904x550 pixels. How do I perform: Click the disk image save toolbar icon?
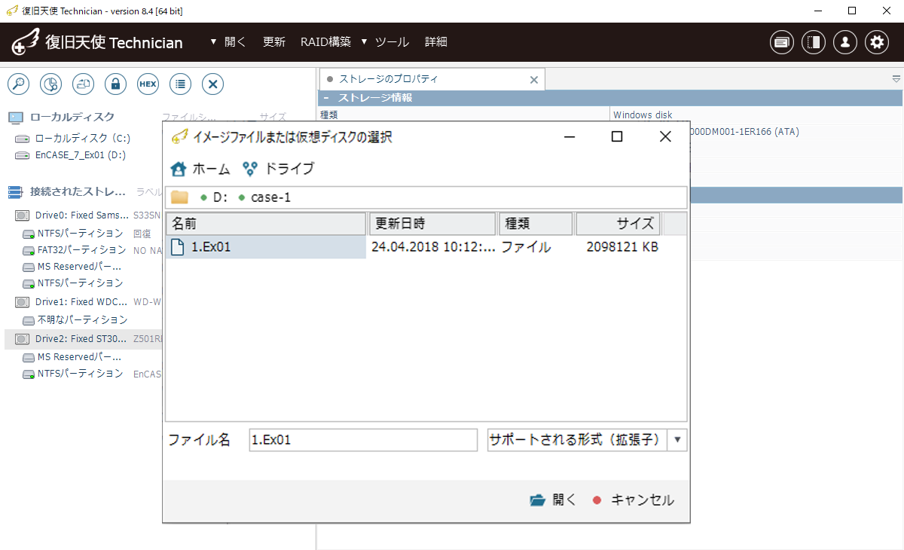[x=83, y=84]
